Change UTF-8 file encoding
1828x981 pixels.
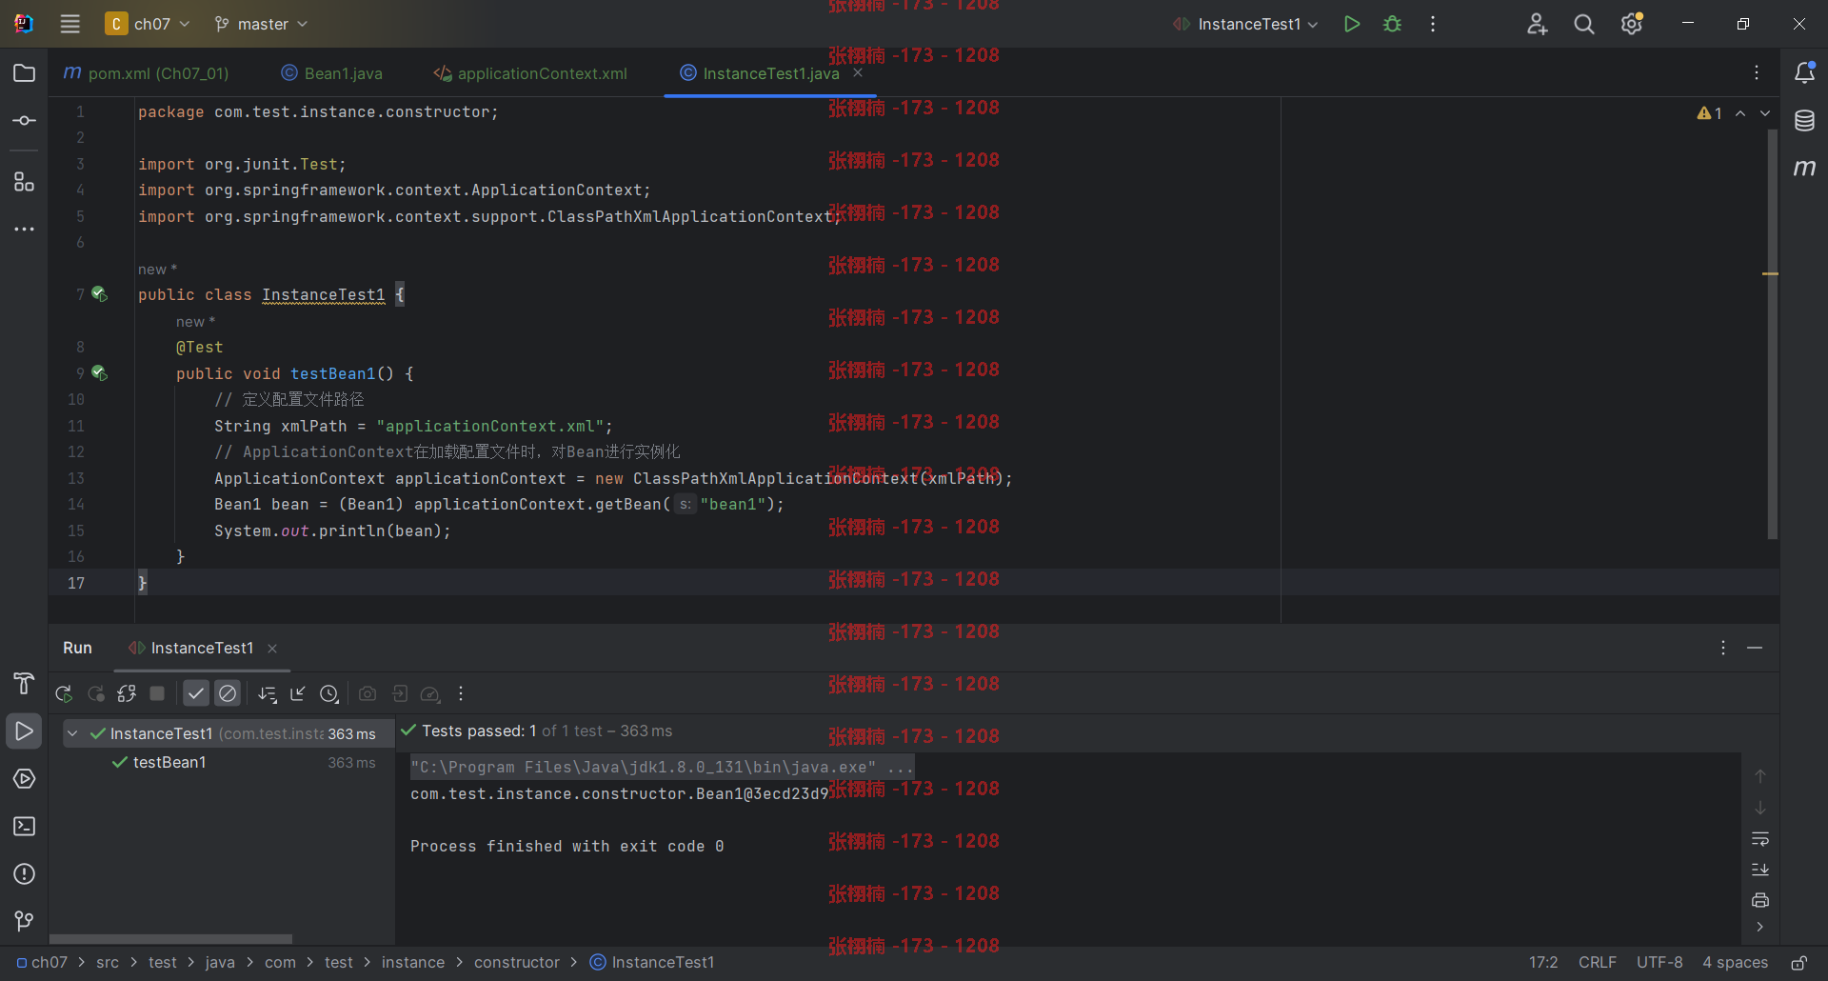coord(1659,962)
